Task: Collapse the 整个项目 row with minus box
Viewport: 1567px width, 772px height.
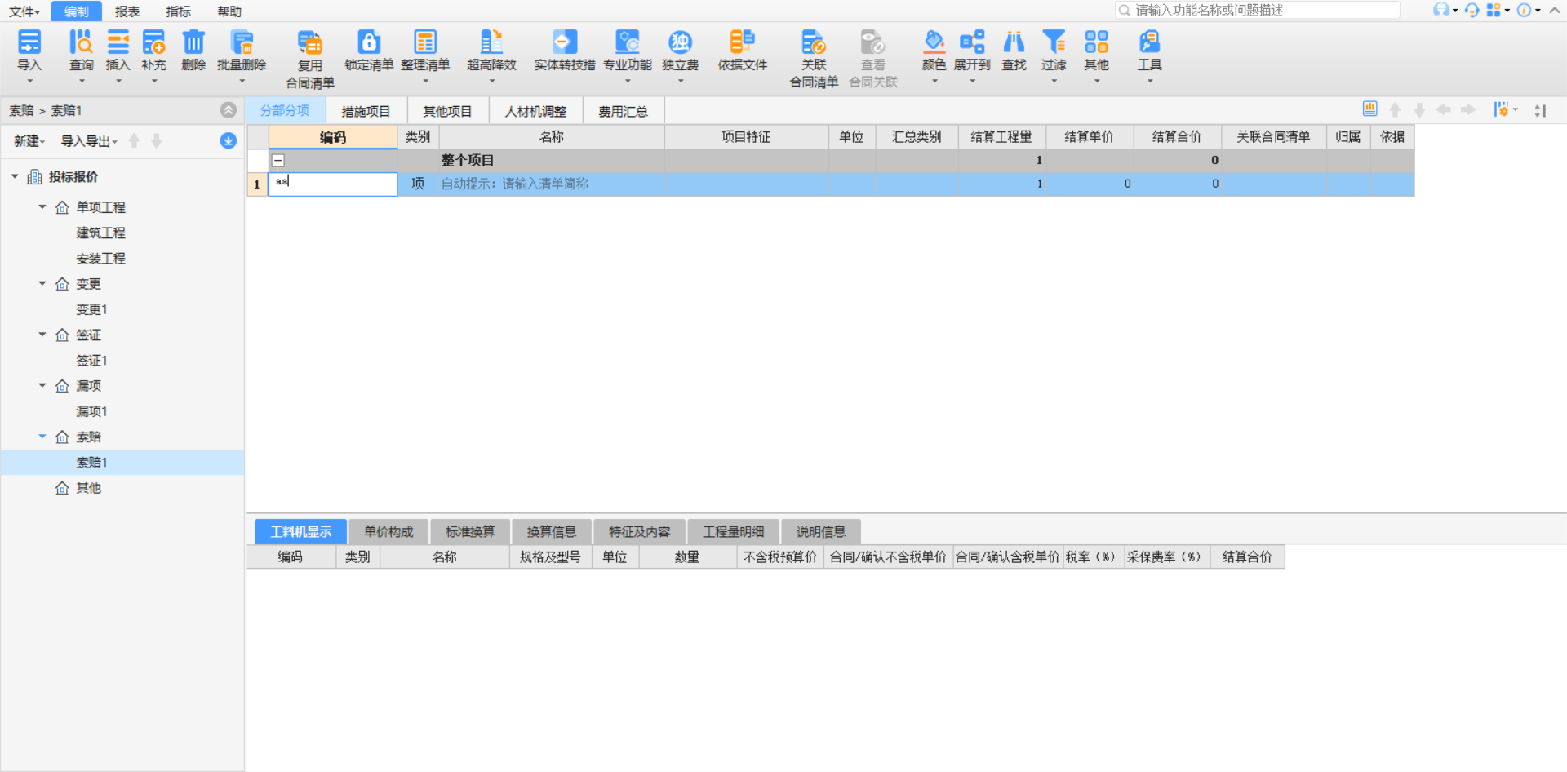Action: pyautogui.click(x=278, y=161)
